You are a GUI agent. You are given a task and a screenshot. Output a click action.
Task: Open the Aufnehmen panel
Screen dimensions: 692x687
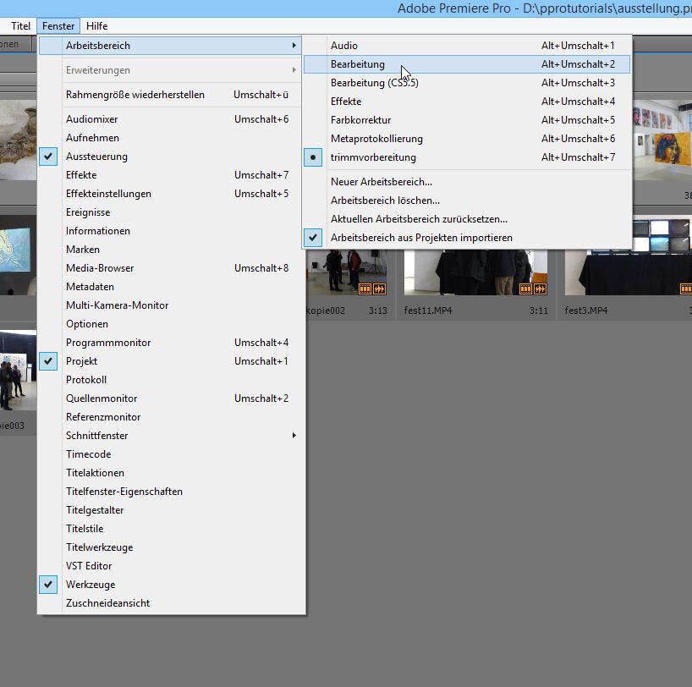(170, 138)
